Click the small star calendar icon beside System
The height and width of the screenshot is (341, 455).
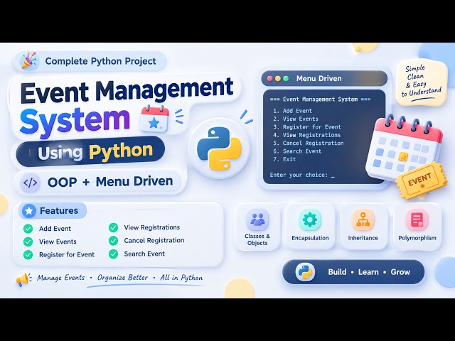point(154,119)
